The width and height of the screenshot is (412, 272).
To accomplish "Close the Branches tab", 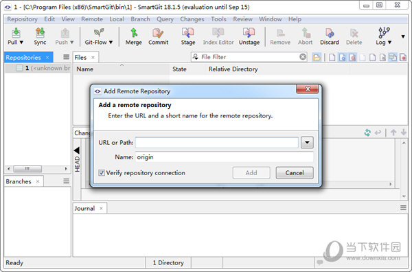I will [x=38, y=181].
